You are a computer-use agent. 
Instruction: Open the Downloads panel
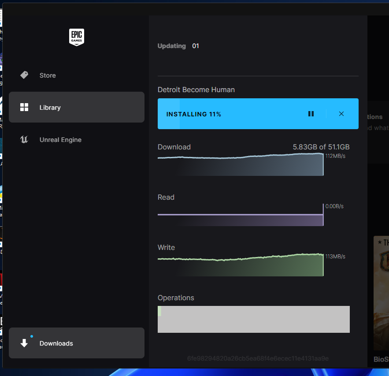point(76,343)
